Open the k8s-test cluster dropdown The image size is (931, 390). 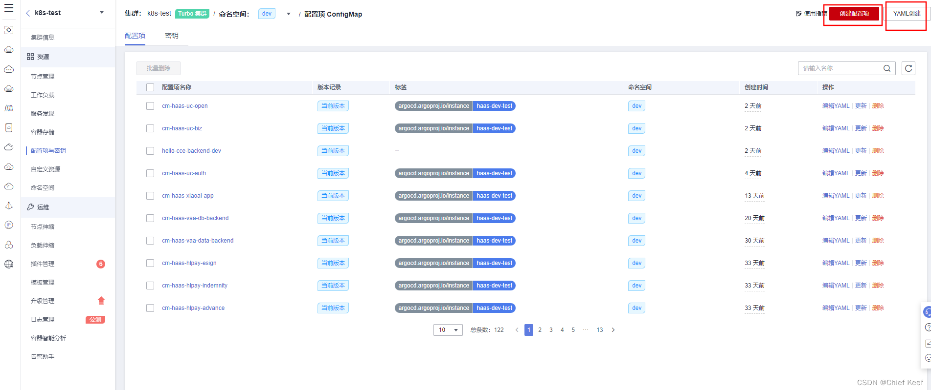[102, 13]
